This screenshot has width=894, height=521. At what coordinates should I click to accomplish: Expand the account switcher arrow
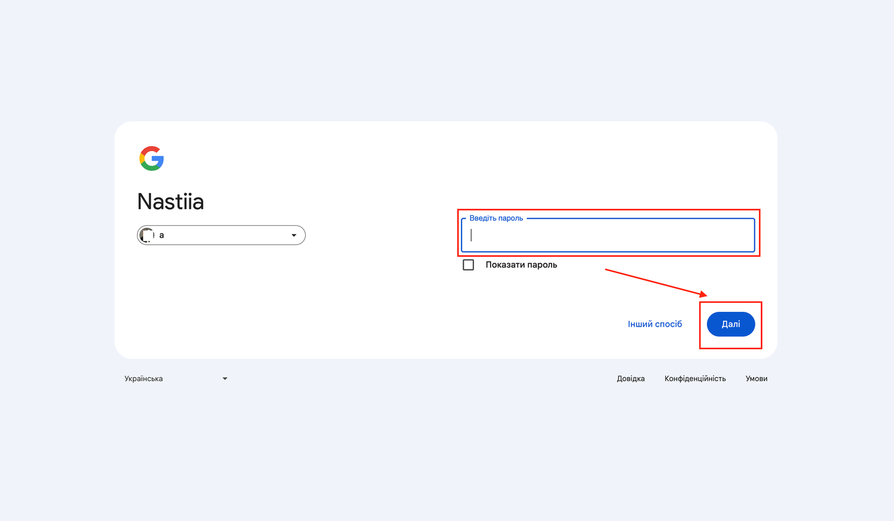click(294, 235)
